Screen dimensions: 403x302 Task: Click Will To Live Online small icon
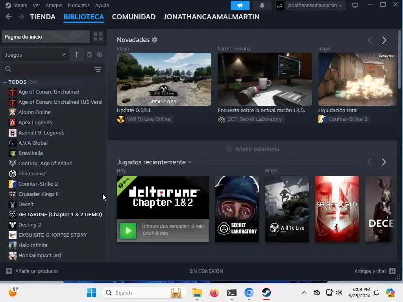click(121, 119)
